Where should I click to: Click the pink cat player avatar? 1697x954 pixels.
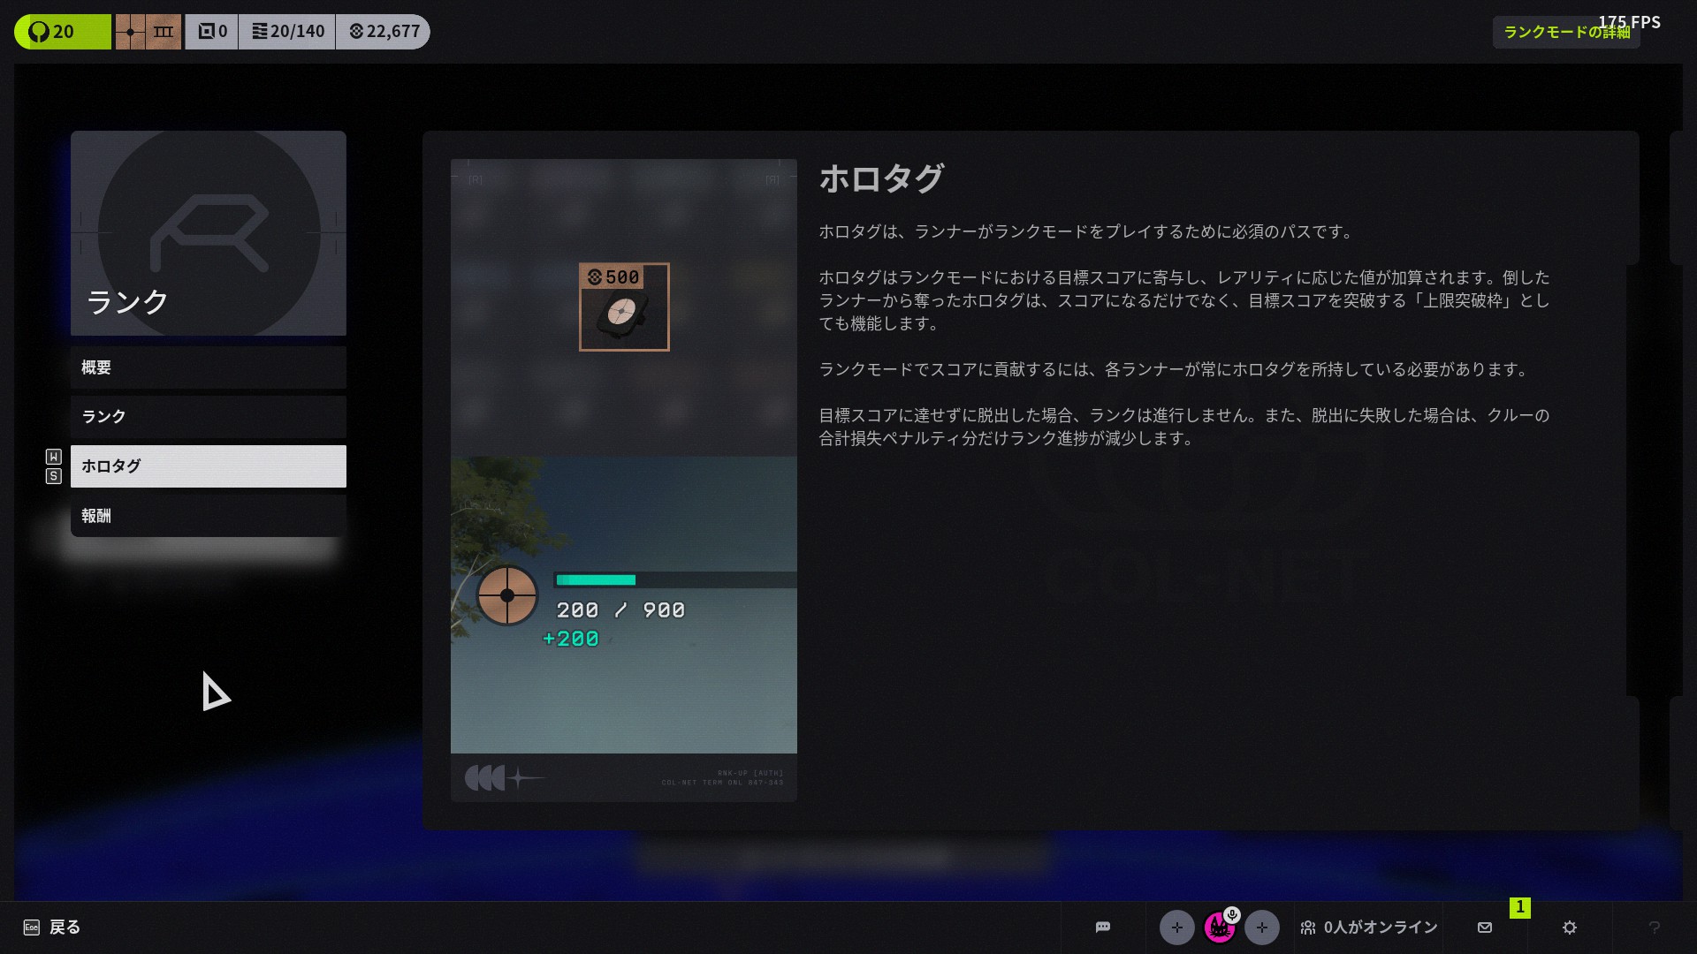point(1219,928)
